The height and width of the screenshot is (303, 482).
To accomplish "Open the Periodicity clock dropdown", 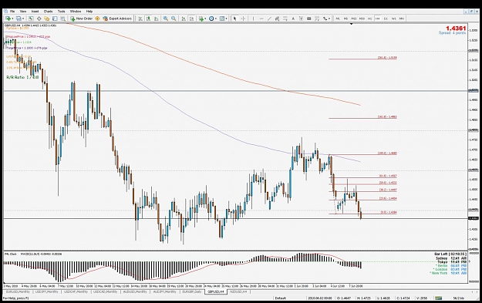I will click(x=213, y=19).
